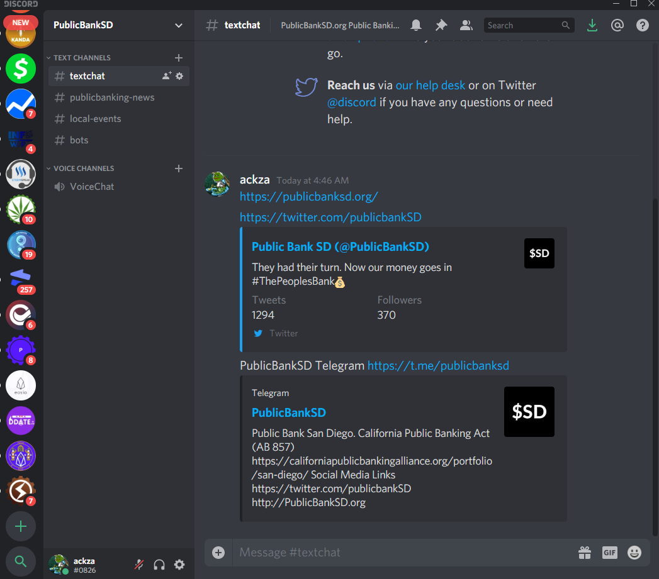
Task: Open the publicbanksd.org link
Action: click(x=309, y=197)
